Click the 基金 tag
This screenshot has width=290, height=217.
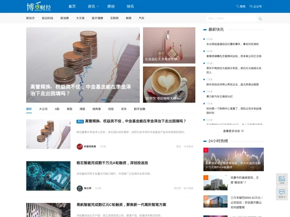coord(178,147)
